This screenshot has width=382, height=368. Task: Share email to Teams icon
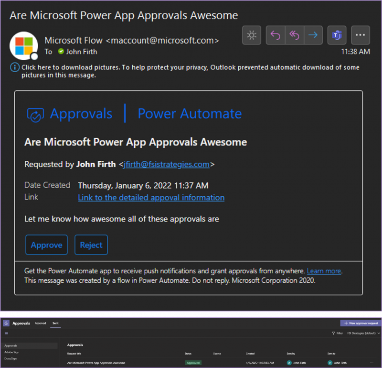tap(337, 35)
